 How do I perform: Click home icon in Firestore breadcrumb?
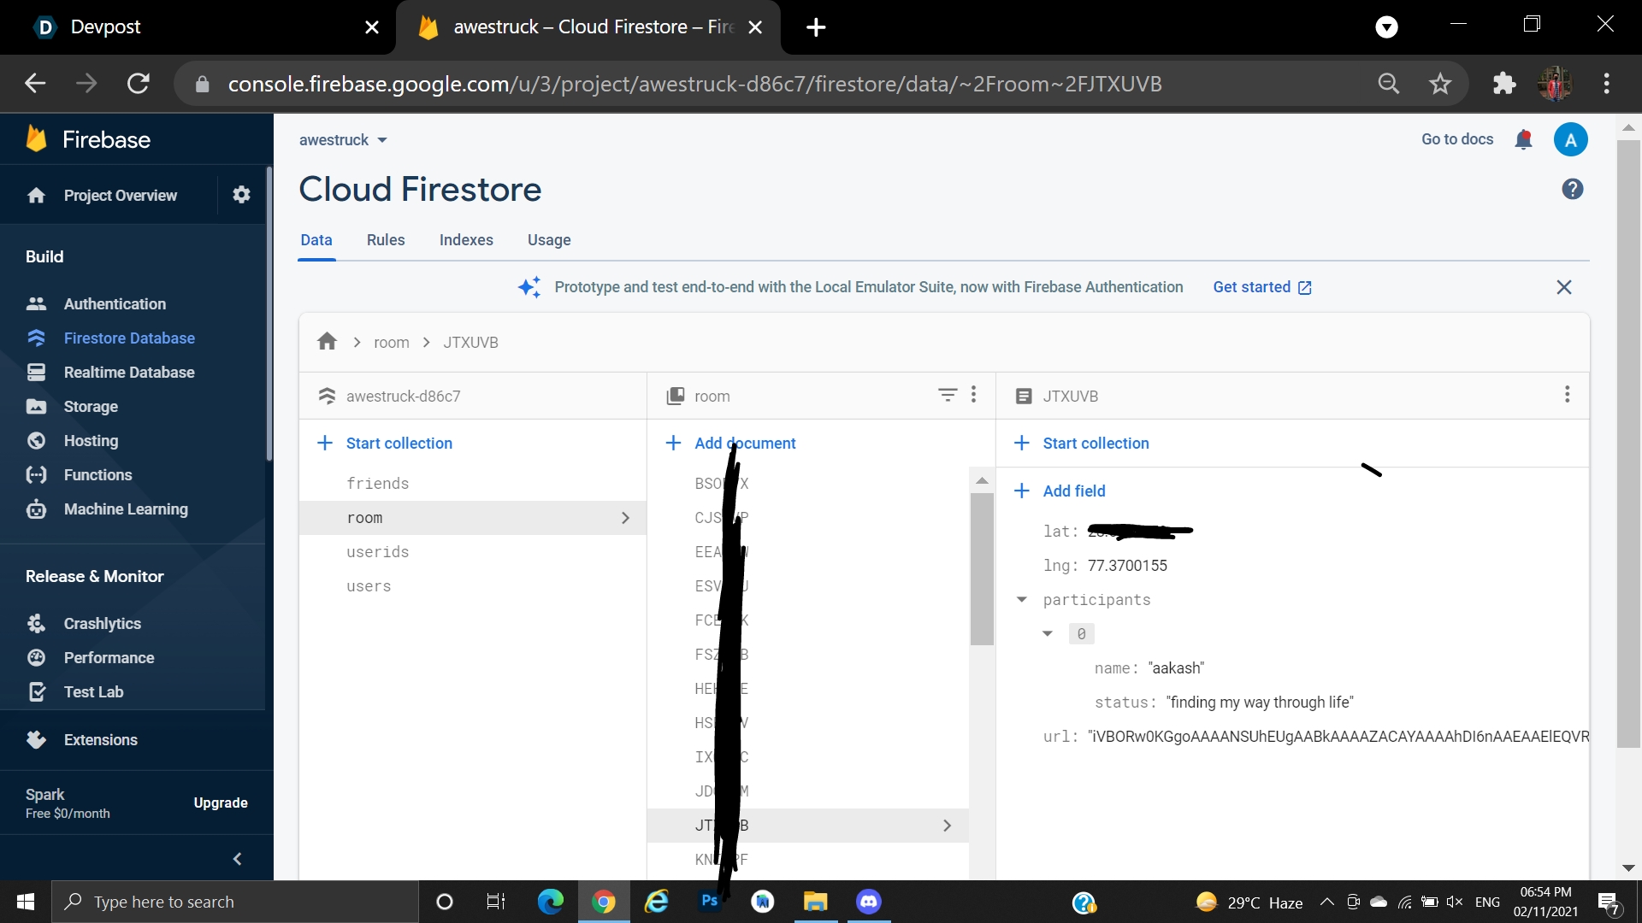click(x=327, y=342)
